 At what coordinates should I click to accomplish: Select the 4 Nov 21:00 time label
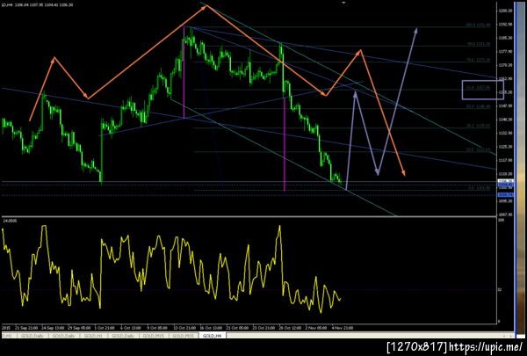[x=343, y=327]
